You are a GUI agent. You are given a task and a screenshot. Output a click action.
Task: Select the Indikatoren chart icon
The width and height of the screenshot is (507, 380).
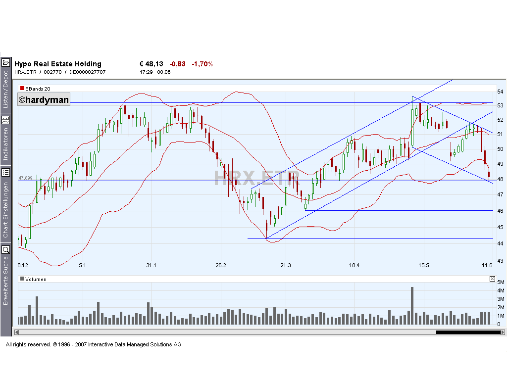pyautogui.click(x=6, y=119)
